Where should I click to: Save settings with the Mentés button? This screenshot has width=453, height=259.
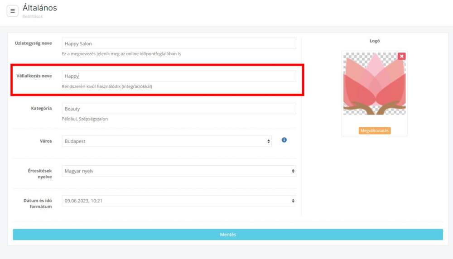tap(228, 235)
